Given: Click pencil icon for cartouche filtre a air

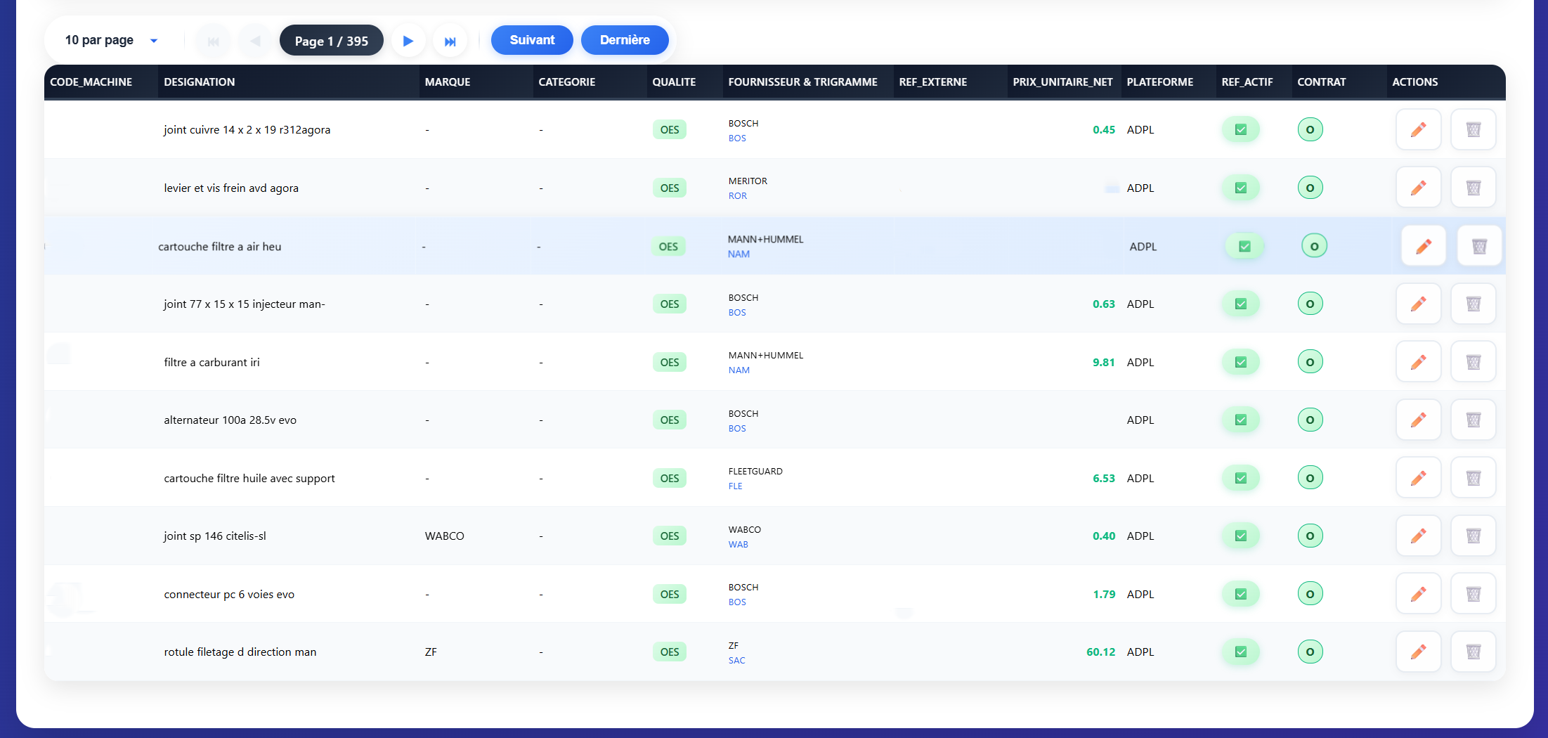Looking at the screenshot, I should tap(1423, 246).
